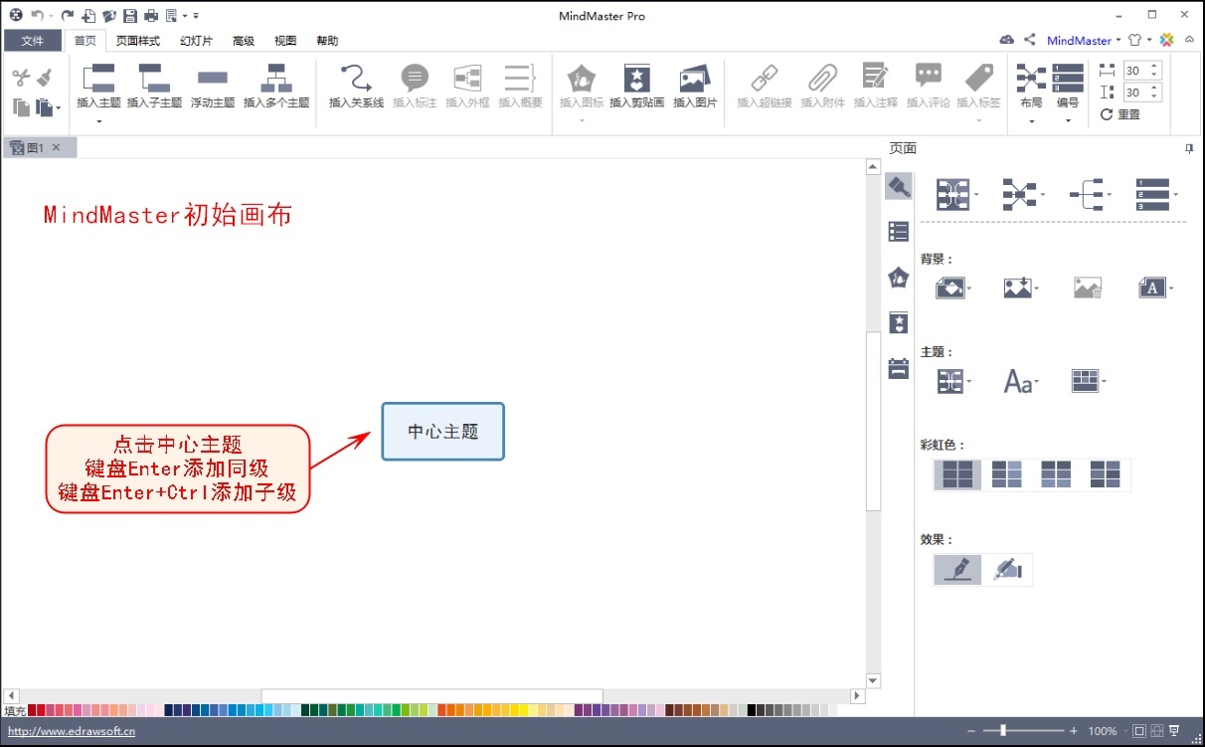1205x747 pixels.
Task: Click new document icon in quick toolbar
Action: tap(88, 15)
